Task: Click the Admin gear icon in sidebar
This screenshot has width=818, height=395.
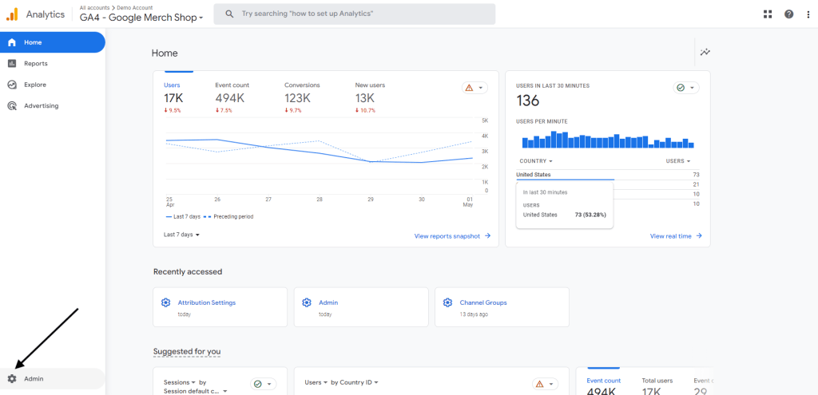Action: (12, 378)
